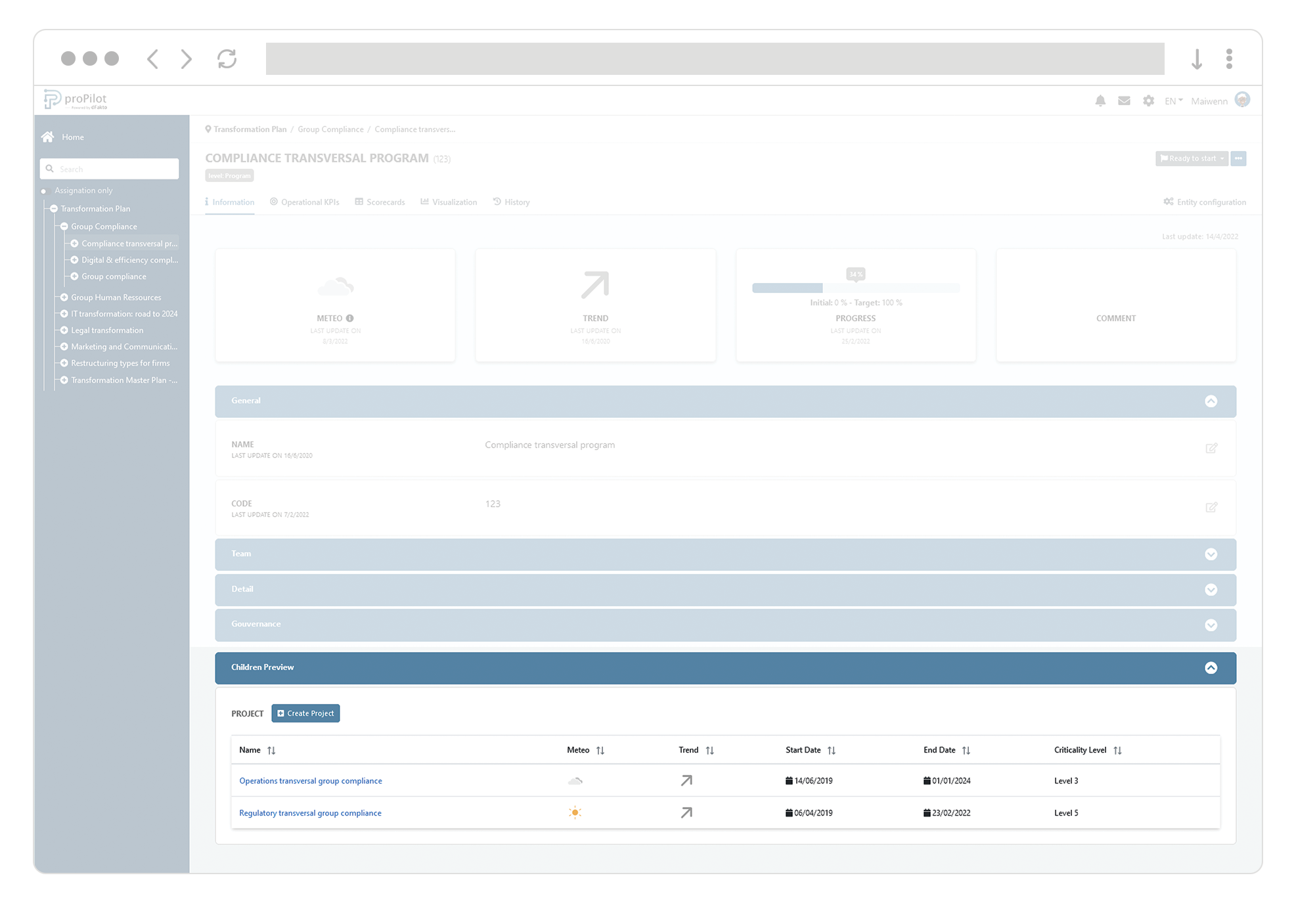The width and height of the screenshot is (1296, 909).
Task: Collapse the Children Preview section
Action: pyautogui.click(x=1211, y=667)
